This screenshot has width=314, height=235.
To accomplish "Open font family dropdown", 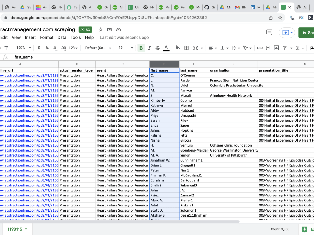I will click(x=98, y=48).
